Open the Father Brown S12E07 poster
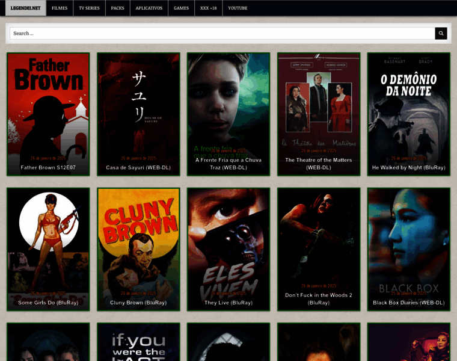This screenshot has width=457, height=361. click(48, 114)
